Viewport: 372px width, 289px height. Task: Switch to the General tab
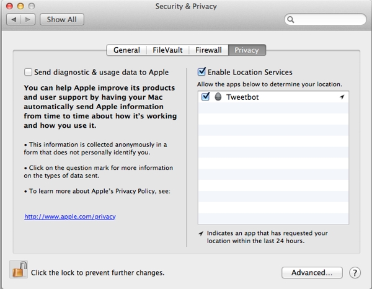pos(126,50)
